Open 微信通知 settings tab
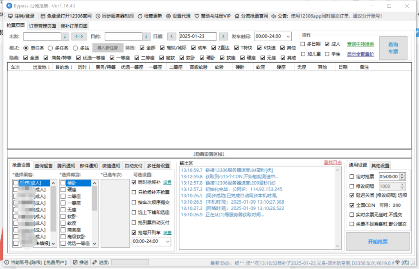The height and width of the screenshot is (269, 419). point(111,166)
